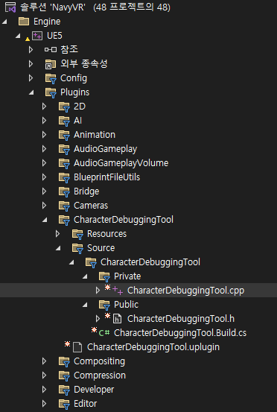Select the AudioGameplay folder name
This screenshot has width=277, height=412.
click(x=105, y=149)
